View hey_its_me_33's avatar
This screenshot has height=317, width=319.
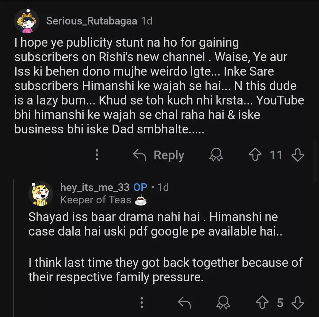click(41, 194)
